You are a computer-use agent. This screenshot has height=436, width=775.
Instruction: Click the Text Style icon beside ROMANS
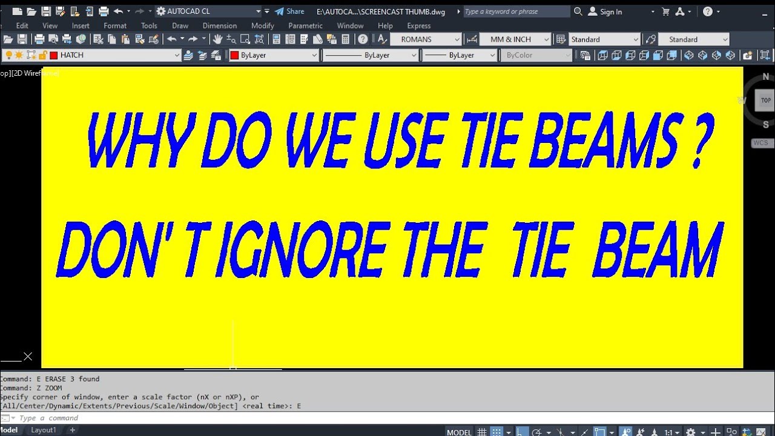(x=382, y=39)
